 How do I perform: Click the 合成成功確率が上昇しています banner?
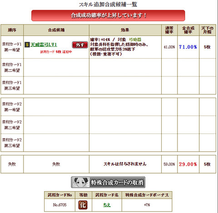coord(108,15)
